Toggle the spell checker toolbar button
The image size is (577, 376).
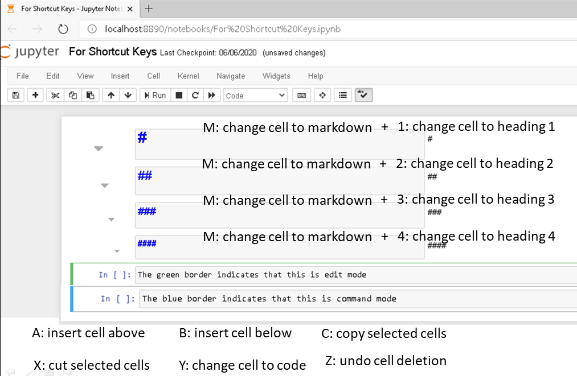click(x=363, y=94)
